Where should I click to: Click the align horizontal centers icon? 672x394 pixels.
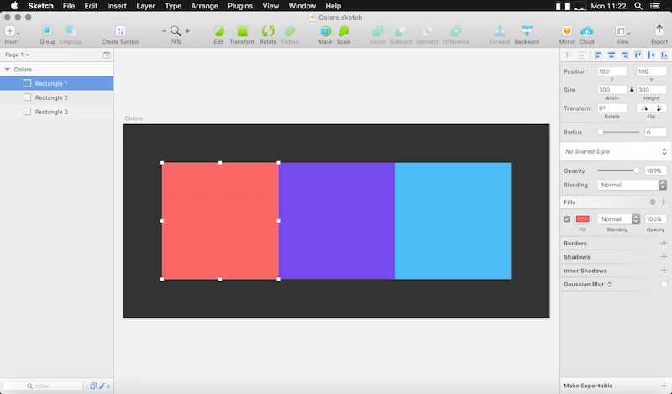[x=612, y=55]
